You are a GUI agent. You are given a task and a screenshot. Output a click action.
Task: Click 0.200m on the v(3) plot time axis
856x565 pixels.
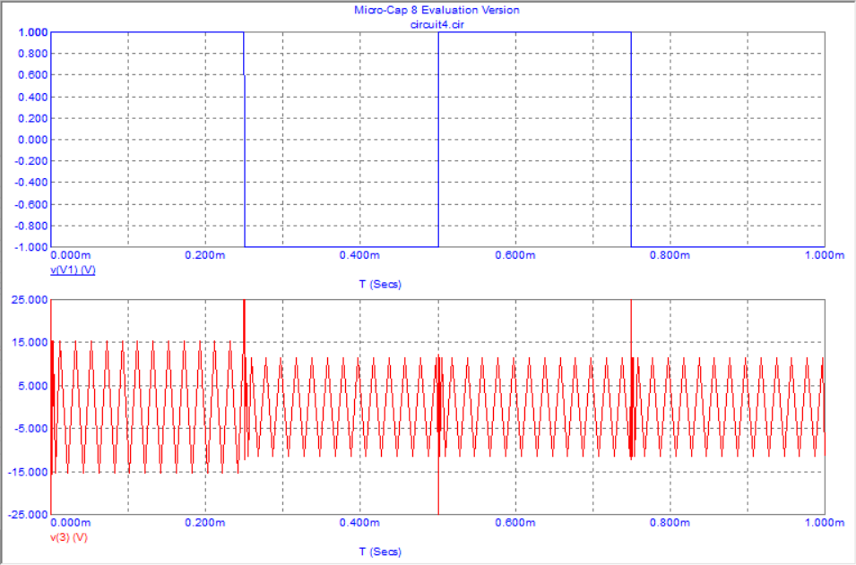pyautogui.click(x=204, y=522)
